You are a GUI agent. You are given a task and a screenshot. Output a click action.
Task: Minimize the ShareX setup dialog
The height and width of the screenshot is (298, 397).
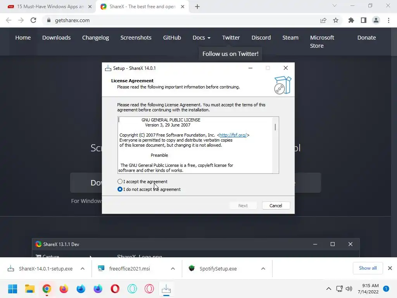(x=250, y=68)
